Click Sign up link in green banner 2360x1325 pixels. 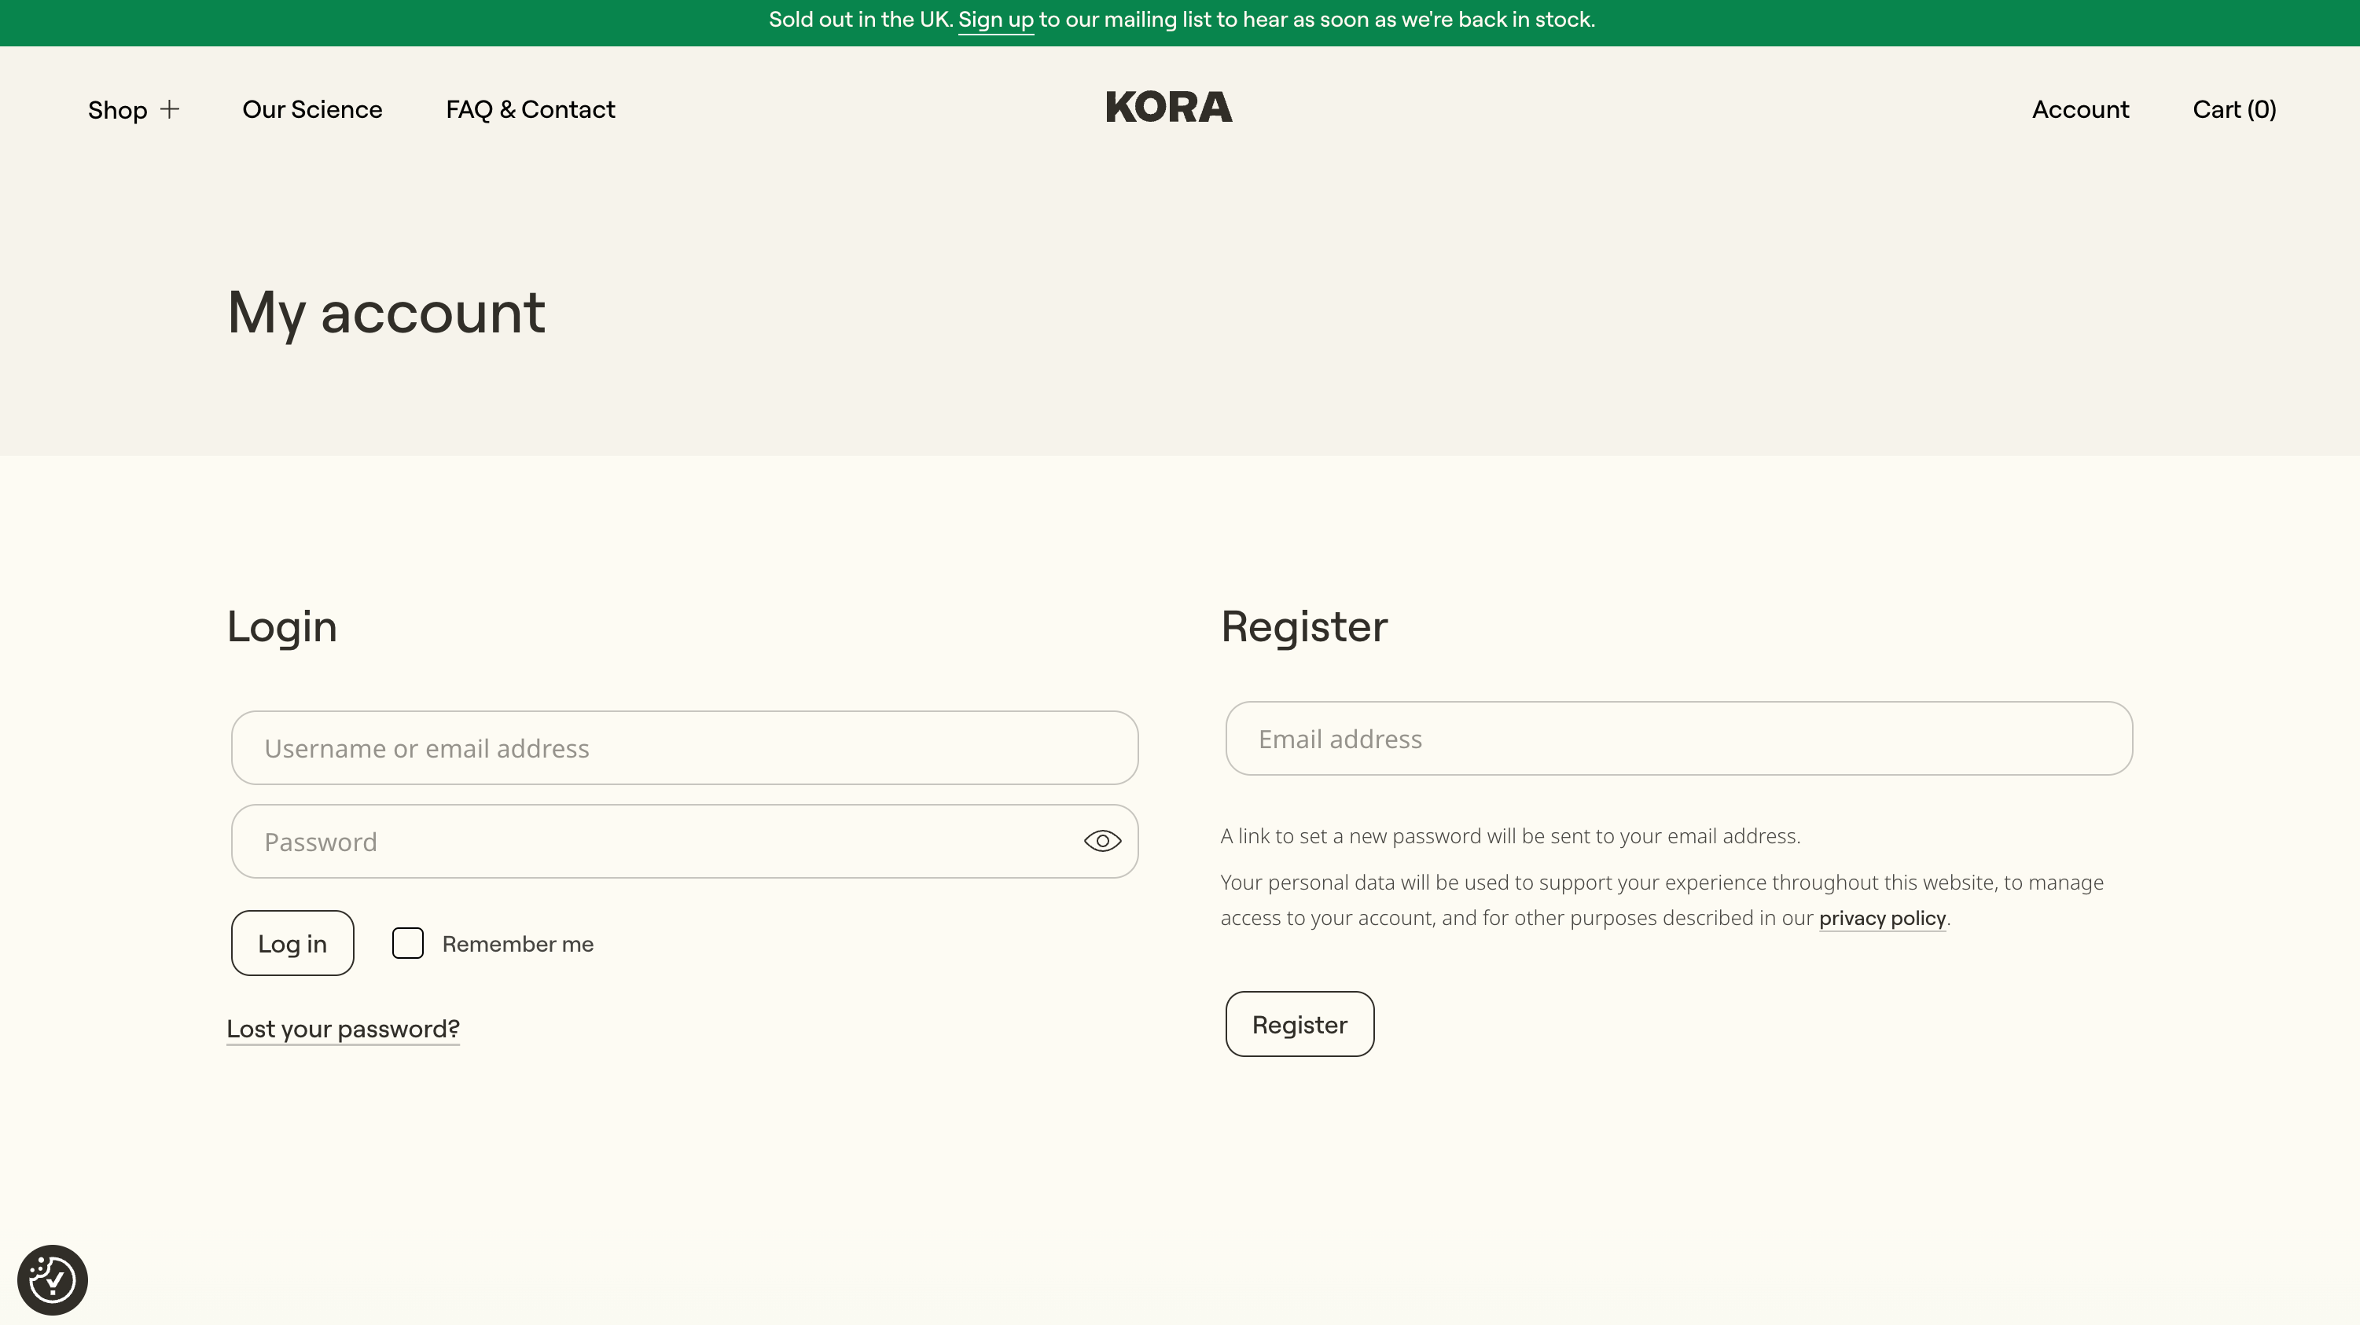pyautogui.click(x=995, y=20)
